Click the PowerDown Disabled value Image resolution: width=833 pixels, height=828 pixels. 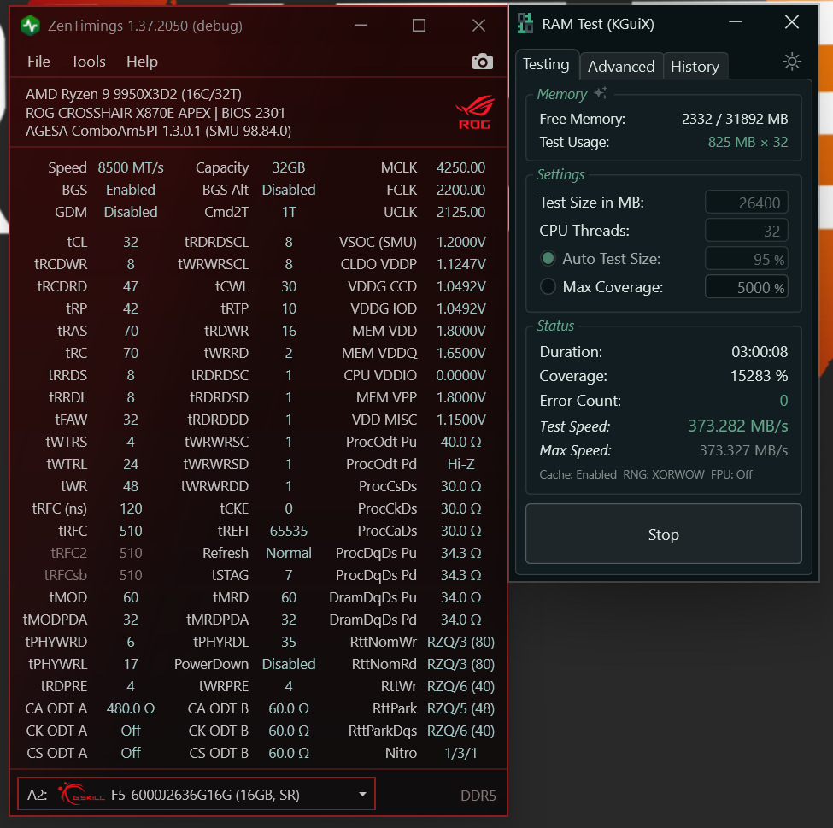pos(289,664)
